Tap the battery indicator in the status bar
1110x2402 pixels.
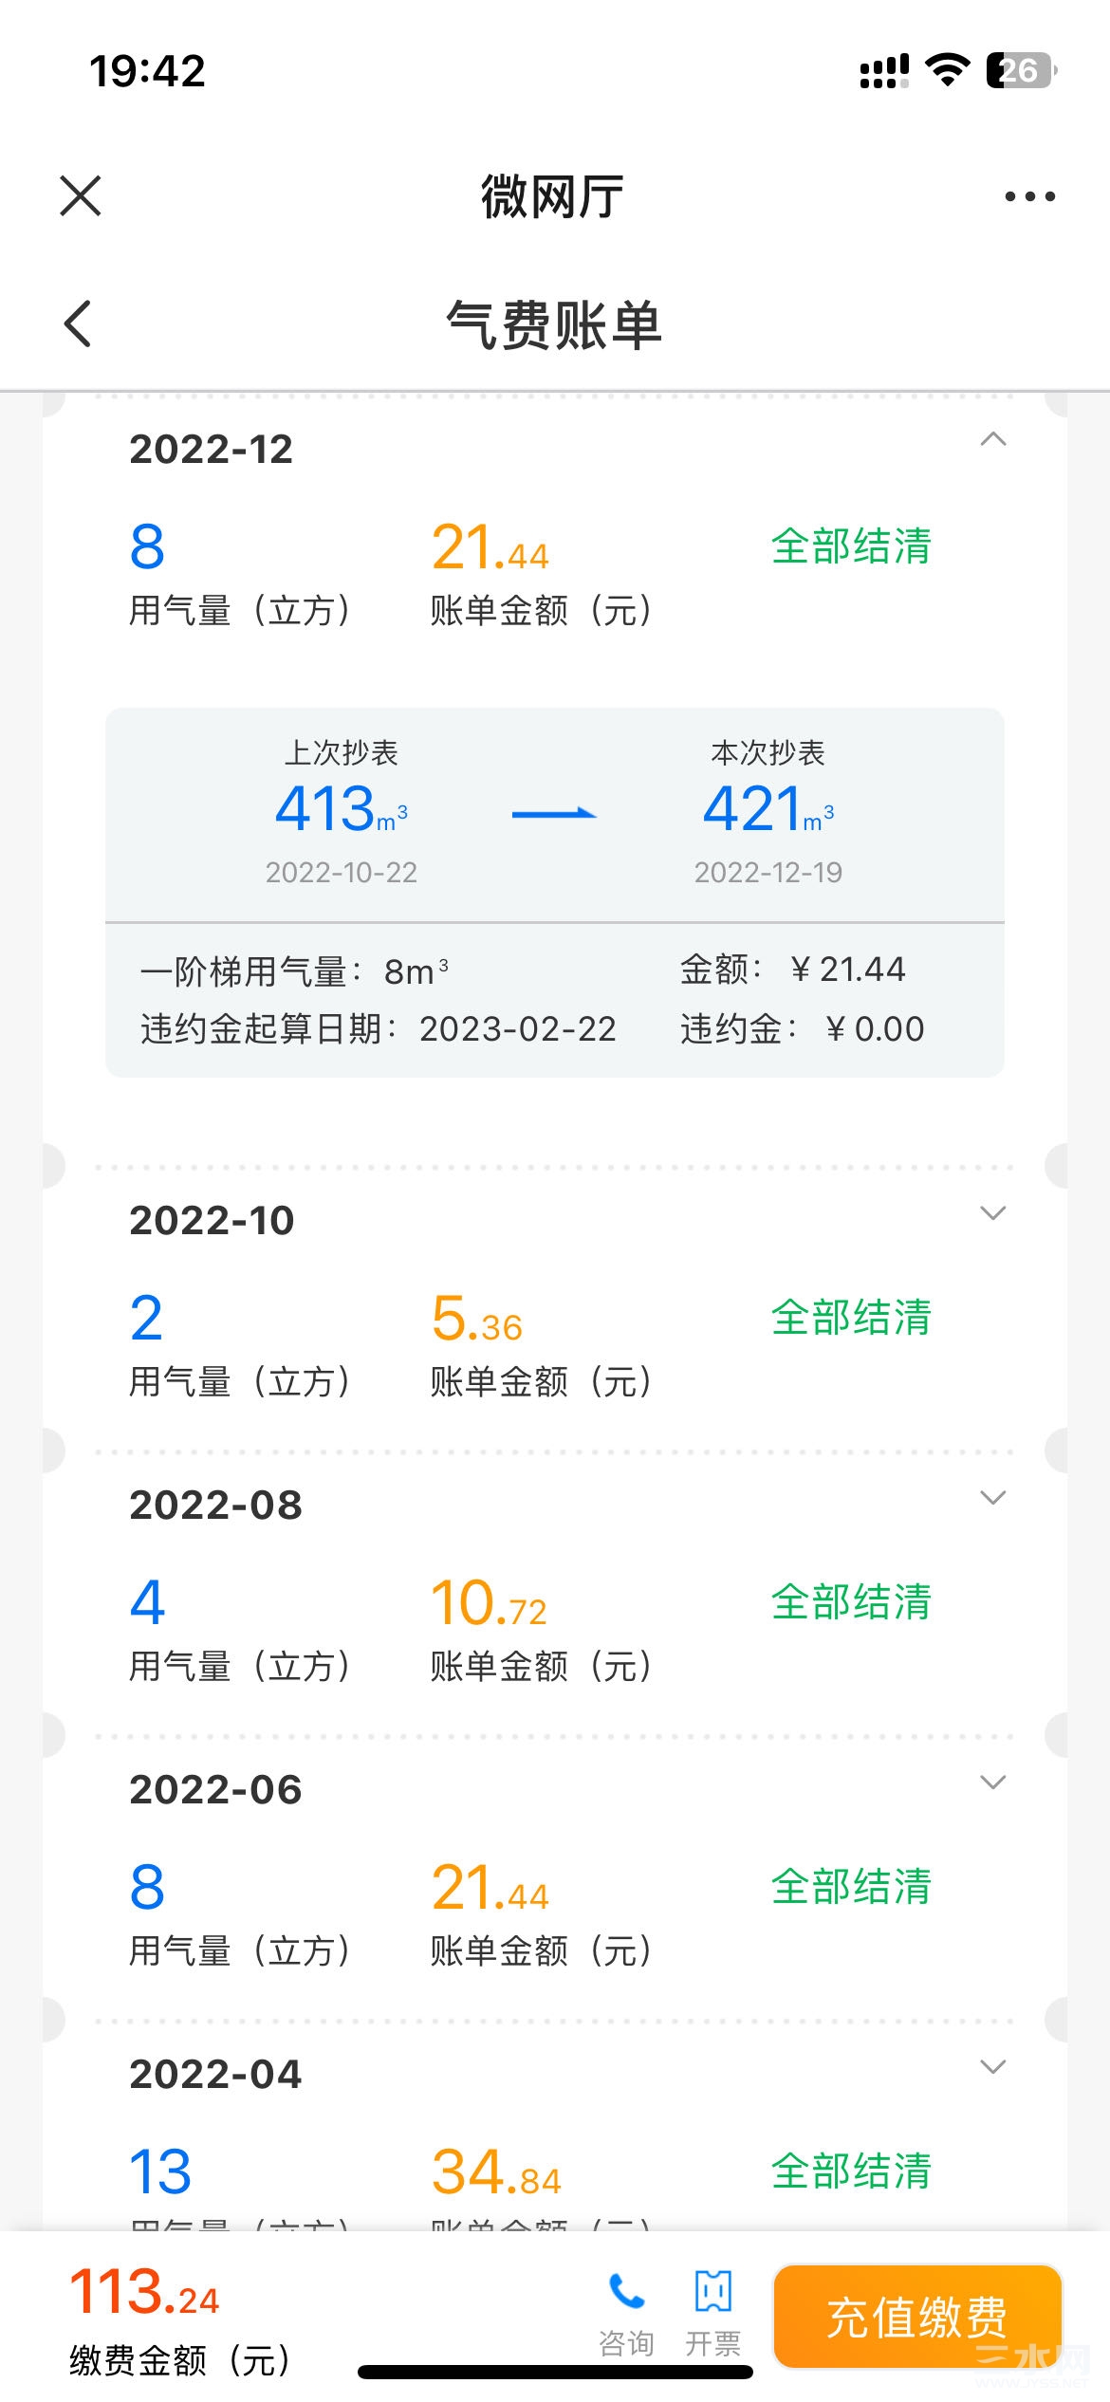tap(1022, 70)
